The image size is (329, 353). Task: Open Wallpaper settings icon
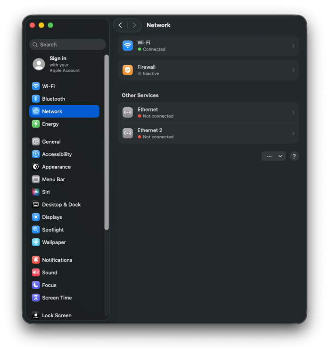36,242
